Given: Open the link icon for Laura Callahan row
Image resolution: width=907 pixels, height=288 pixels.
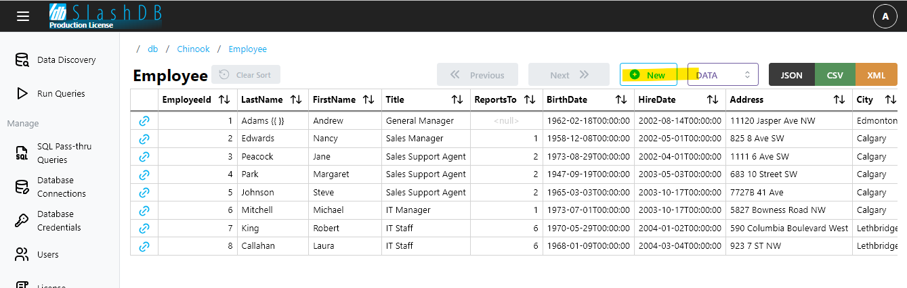Looking at the screenshot, I should point(144,246).
